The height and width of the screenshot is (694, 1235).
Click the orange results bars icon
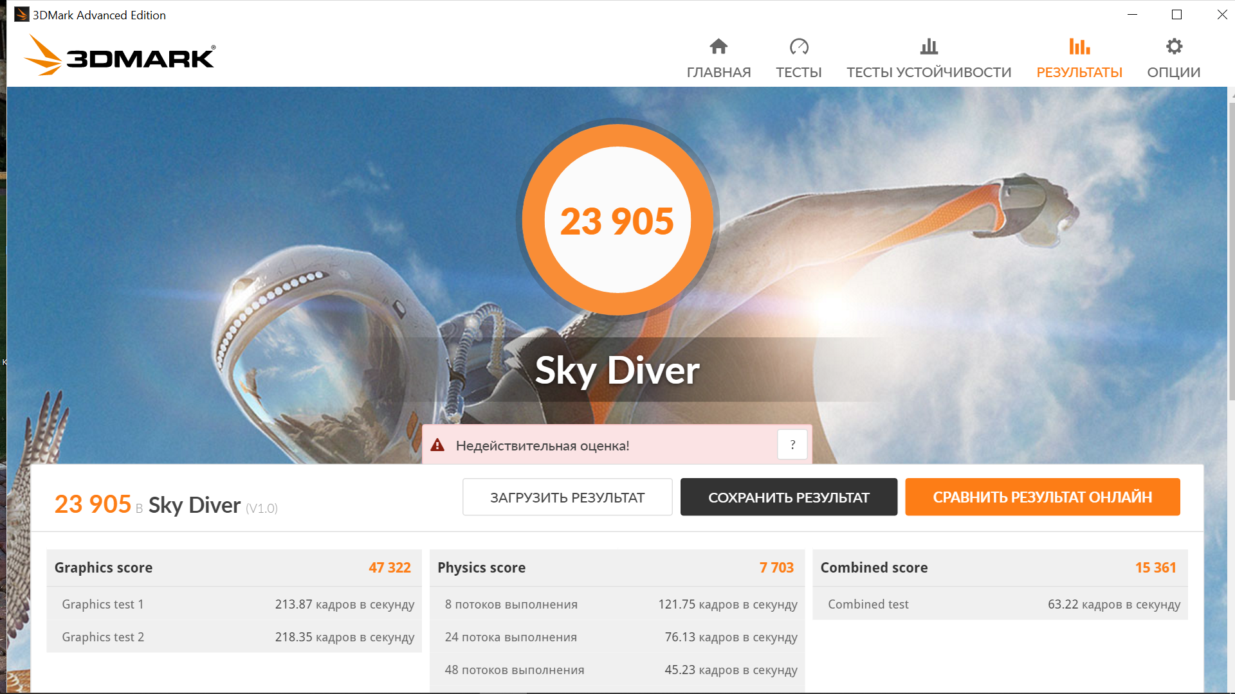pyautogui.click(x=1079, y=46)
